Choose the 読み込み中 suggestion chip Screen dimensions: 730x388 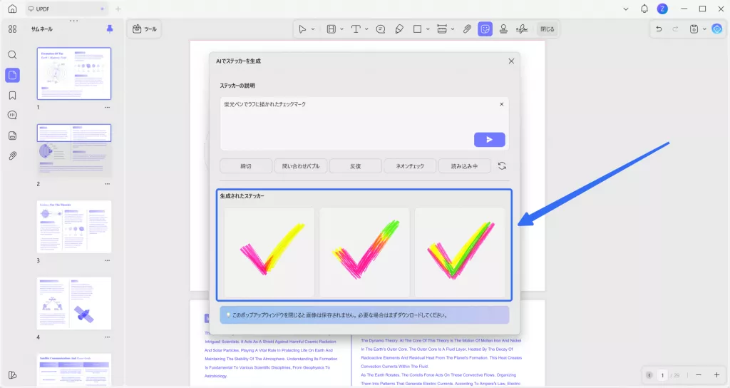pyautogui.click(x=465, y=165)
